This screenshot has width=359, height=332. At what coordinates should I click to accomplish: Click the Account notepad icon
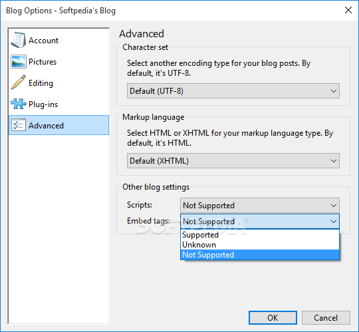pos(19,40)
